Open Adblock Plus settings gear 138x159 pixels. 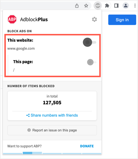click(94, 19)
